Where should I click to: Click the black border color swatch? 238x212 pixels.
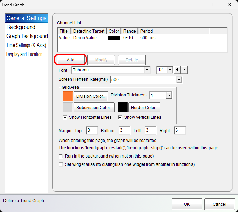point(122,108)
